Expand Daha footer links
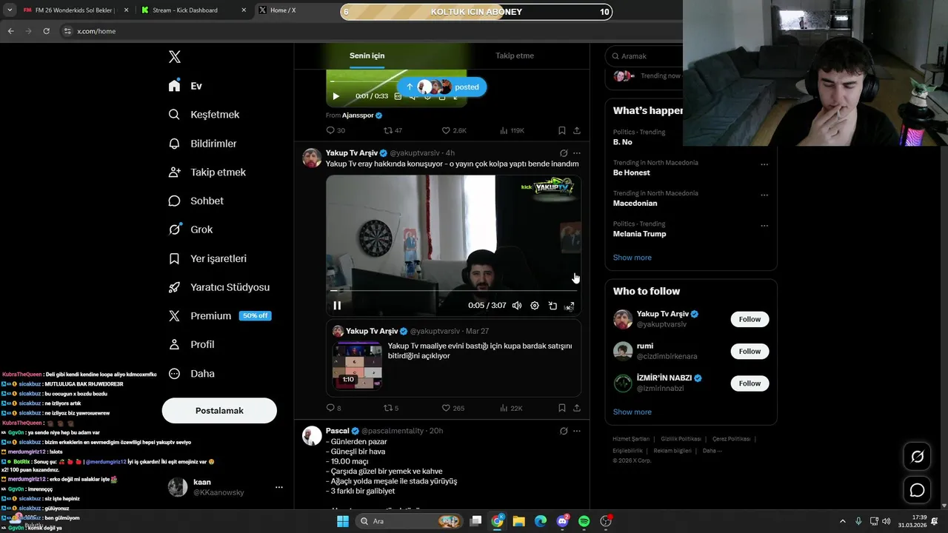 [x=712, y=451]
